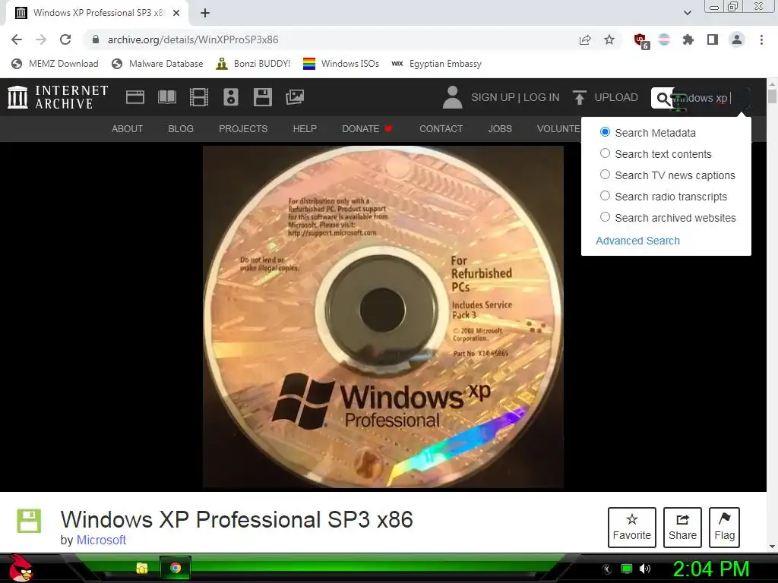Screen dimensions: 778x583
Task: Open the Windows ISOs bookmark
Action: click(x=341, y=64)
